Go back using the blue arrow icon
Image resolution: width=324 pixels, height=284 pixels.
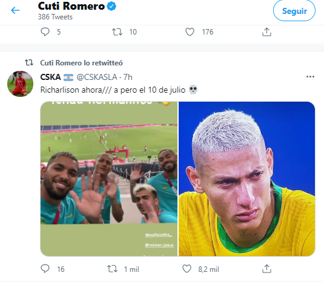pos(15,10)
